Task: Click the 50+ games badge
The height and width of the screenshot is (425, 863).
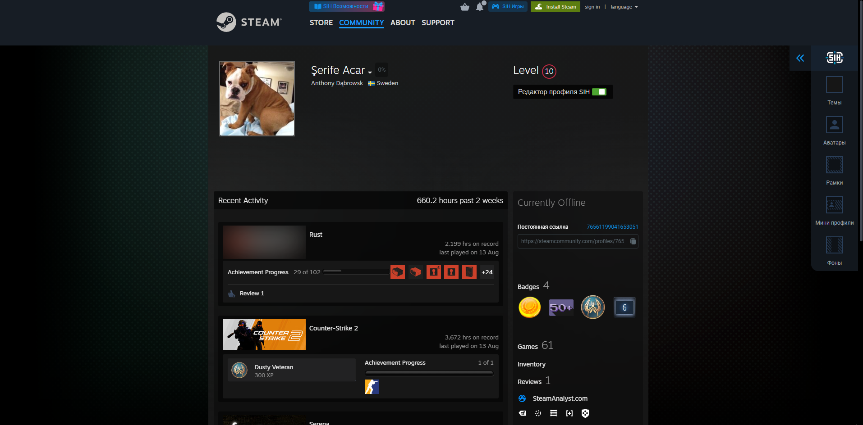Action: 561,307
